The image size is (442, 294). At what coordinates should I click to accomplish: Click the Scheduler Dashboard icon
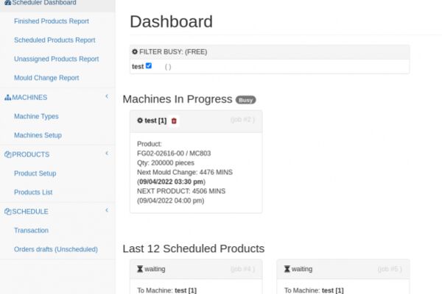[7, 3]
